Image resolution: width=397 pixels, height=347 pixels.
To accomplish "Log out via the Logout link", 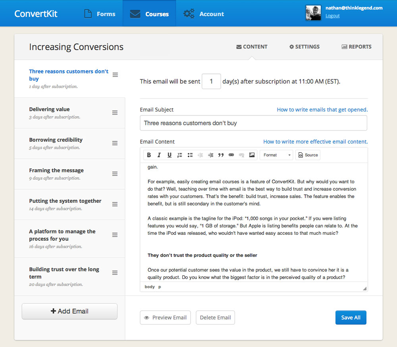I will tap(332, 16).
